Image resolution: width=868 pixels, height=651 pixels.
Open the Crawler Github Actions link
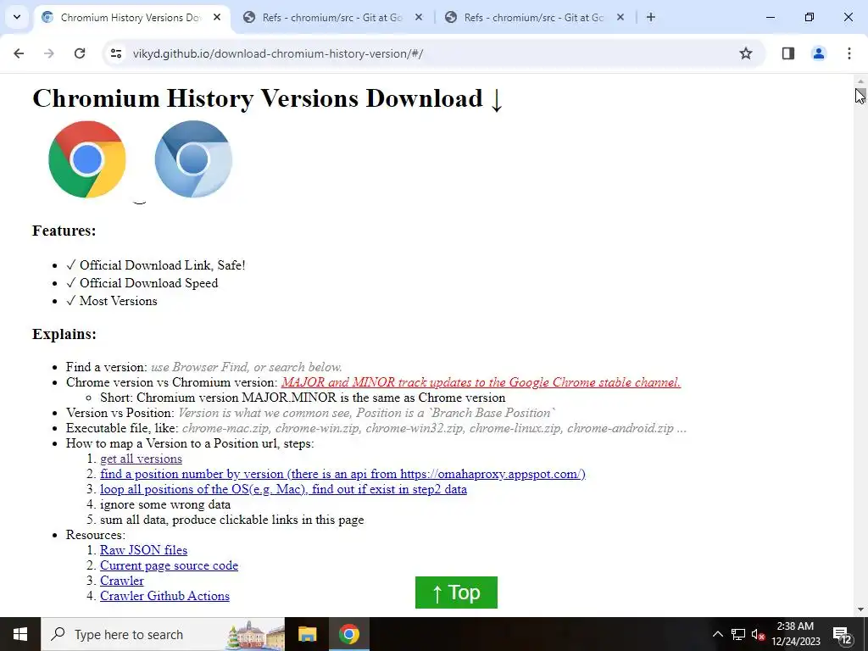coord(165,596)
